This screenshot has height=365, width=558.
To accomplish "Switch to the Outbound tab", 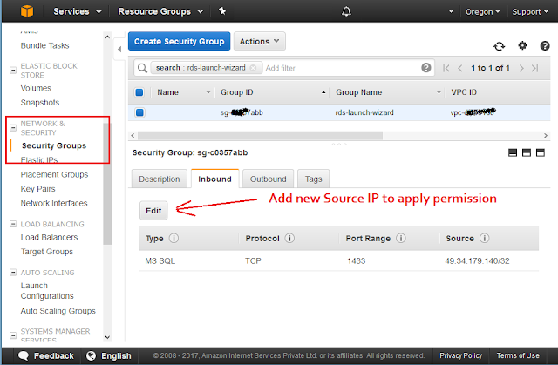I will coord(268,179).
